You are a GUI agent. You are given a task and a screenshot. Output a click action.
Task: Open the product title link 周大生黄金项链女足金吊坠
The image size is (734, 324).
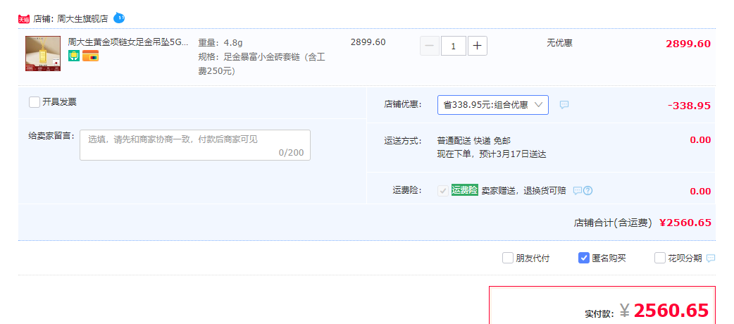click(127, 42)
